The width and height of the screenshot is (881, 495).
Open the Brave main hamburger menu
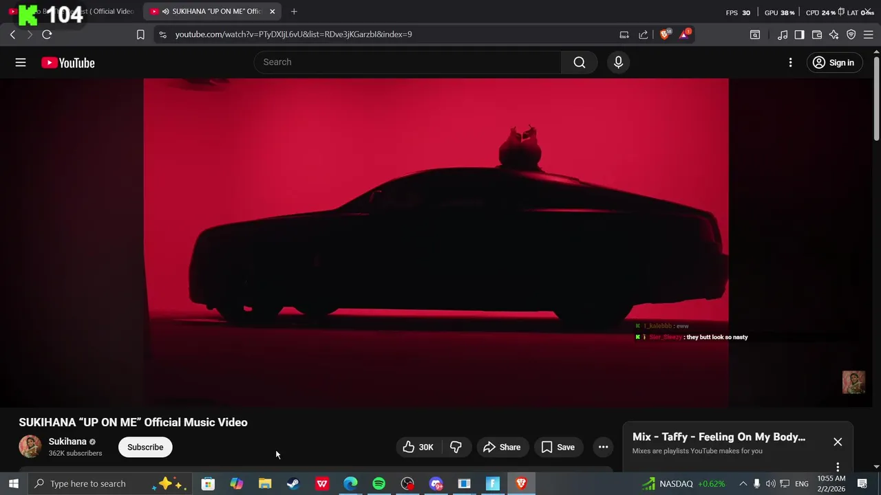869,34
